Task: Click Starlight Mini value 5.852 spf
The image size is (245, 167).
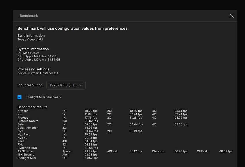Action: pyautogui.click(x=91, y=158)
